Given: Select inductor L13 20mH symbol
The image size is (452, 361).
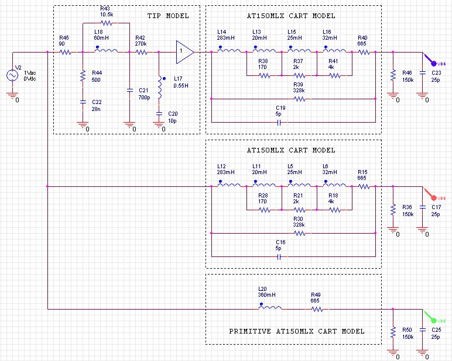Looking at the screenshot, I should [x=264, y=50].
